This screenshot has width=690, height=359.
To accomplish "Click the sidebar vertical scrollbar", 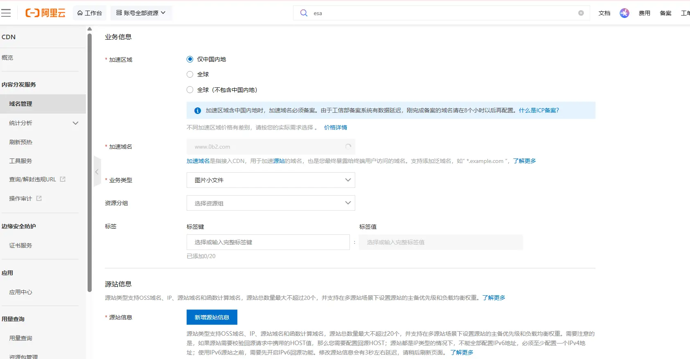I will tap(90, 163).
